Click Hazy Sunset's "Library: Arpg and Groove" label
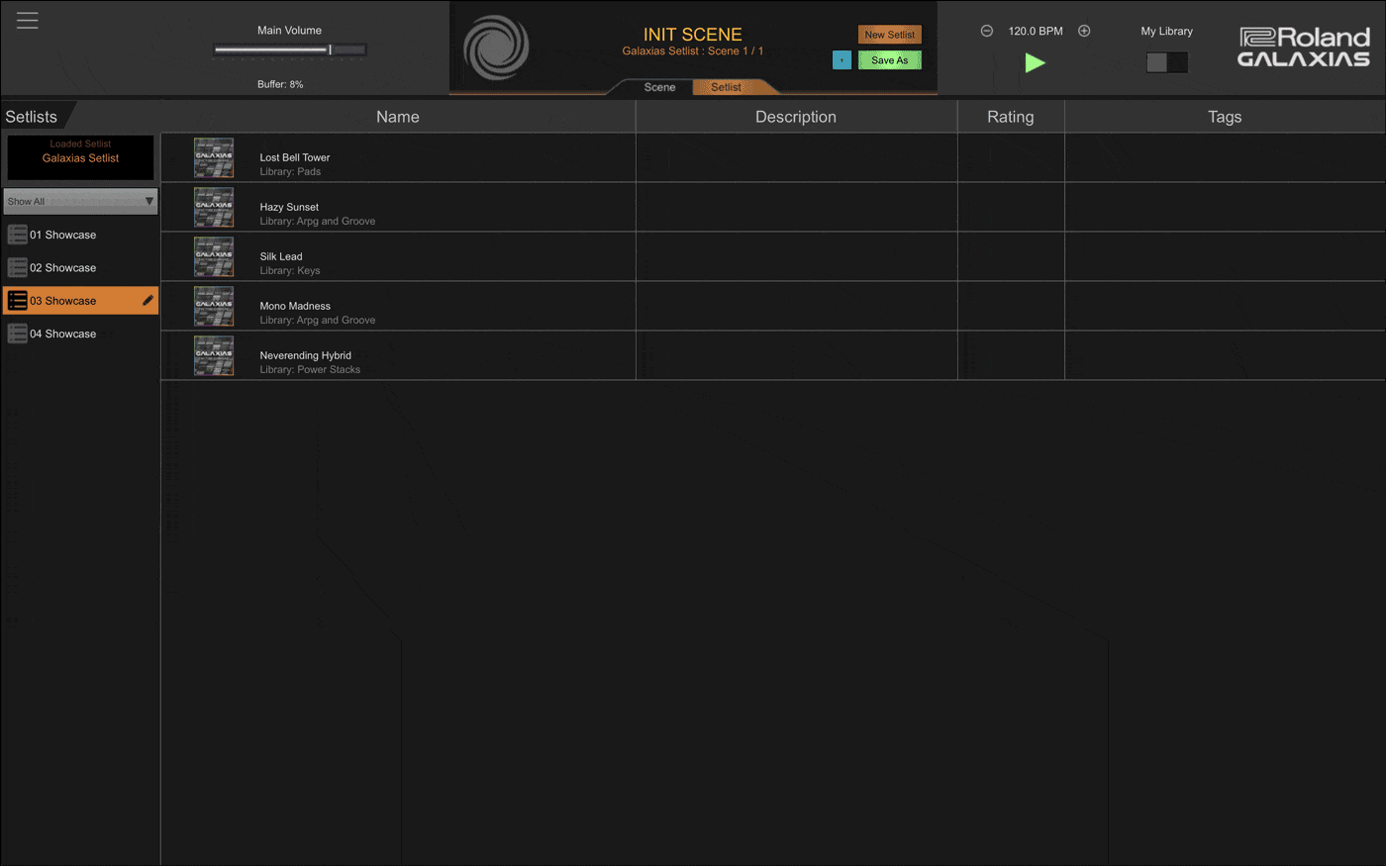1386x866 pixels. [x=318, y=221]
